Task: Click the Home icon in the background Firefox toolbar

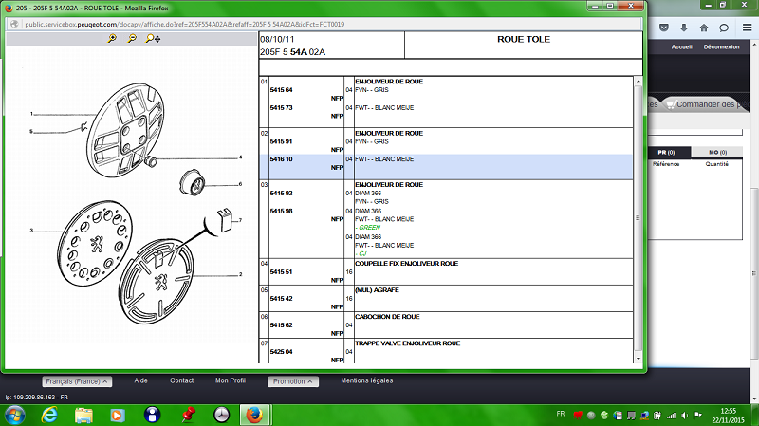Action: tap(704, 28)
